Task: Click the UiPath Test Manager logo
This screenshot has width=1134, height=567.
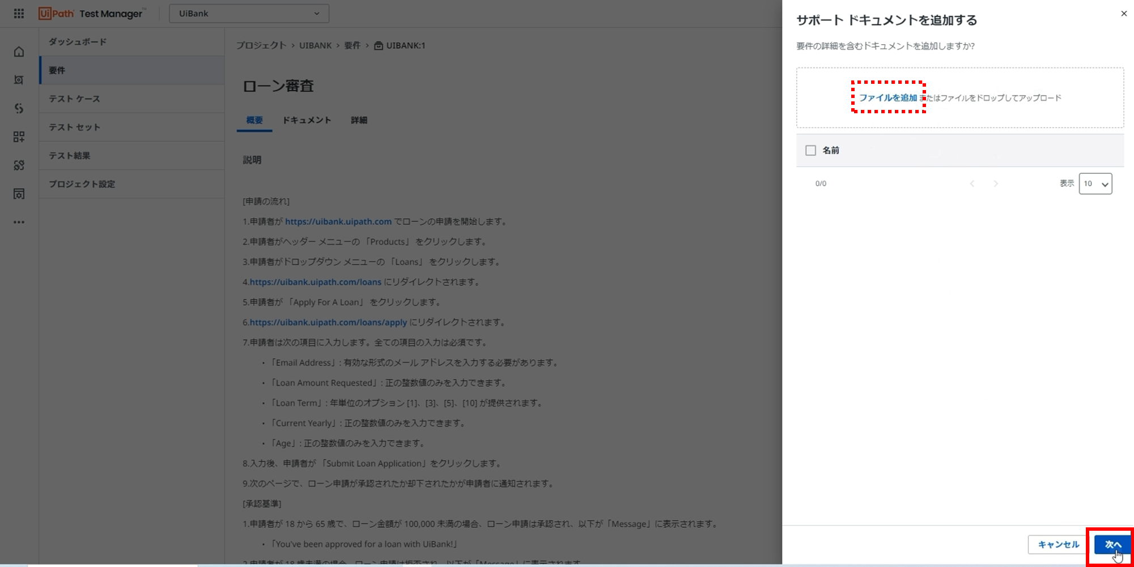Action: (92, 14)
